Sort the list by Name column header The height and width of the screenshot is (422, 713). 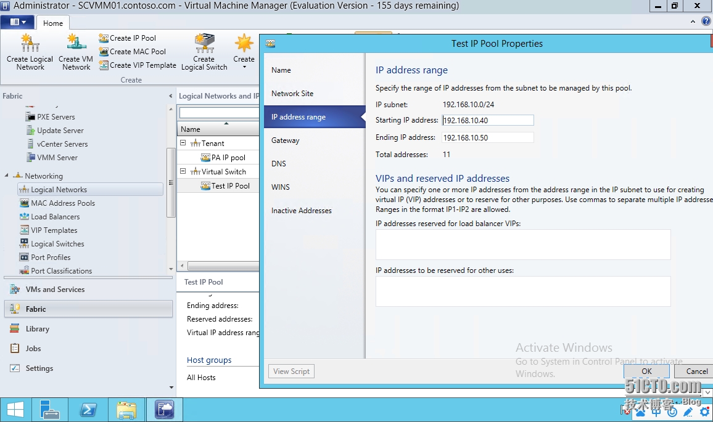point(218,129)
